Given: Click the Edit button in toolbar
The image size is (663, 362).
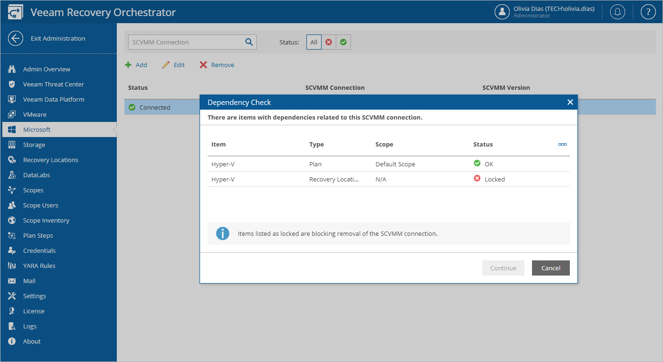Looking at the screenshot, I should (173, 65).
